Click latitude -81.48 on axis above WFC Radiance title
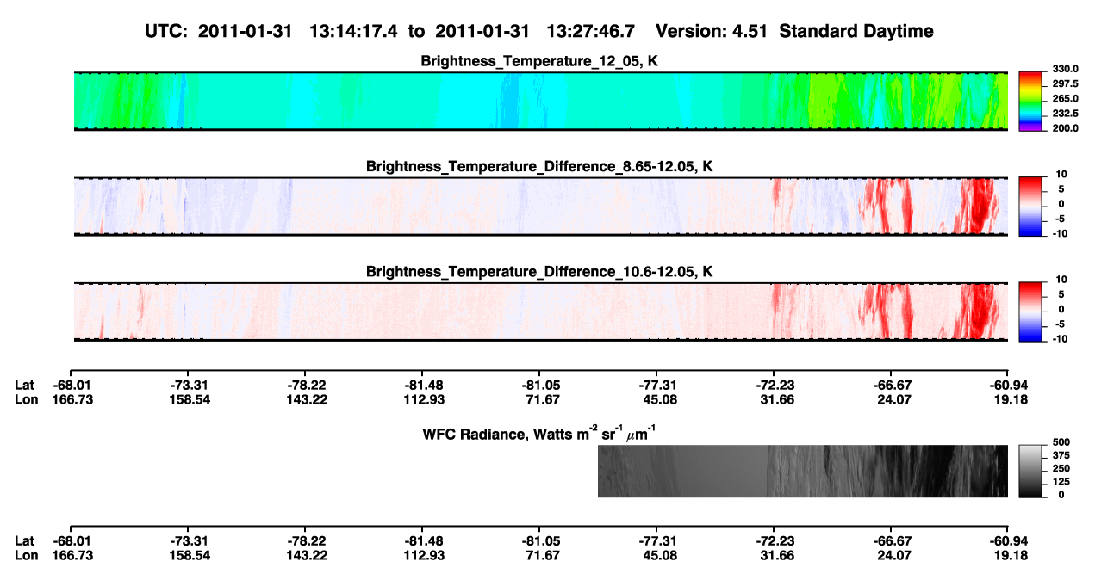Image resolution: width=1120 pixels, height=574 pixels. pos(423,386)
